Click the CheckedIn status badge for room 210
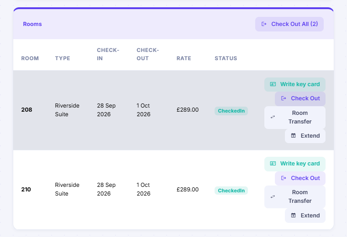This screenshot has width=347, height=237. [x=231, y=191]
